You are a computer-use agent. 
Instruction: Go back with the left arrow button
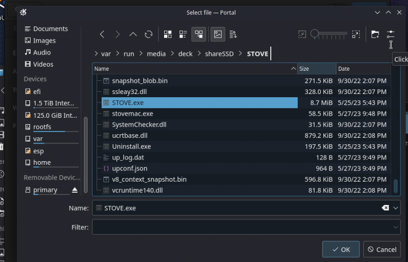point(102,34)
